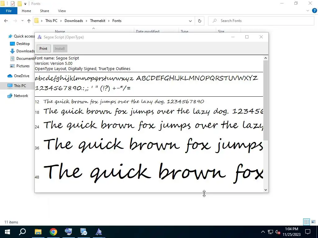Viewport: 318px width, 238px height.
Task: Open Explorer help question mark icon
Action: coord(314,11)
